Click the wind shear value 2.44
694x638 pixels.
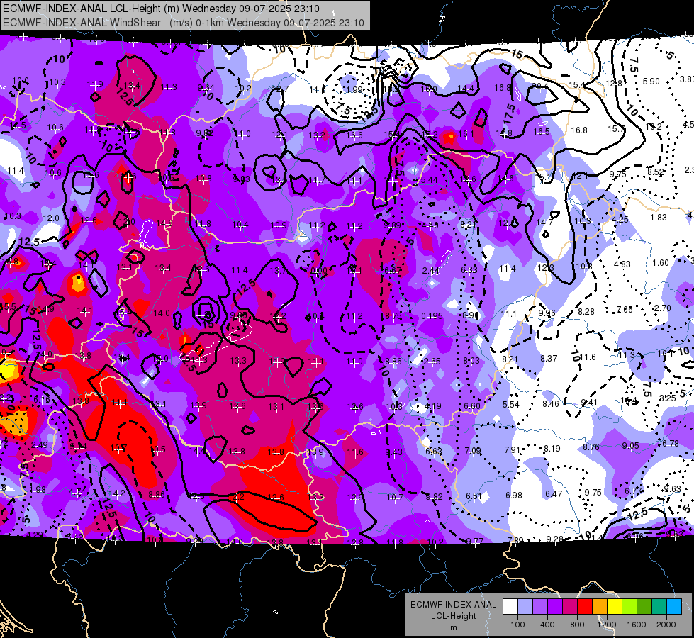[431, 271]
